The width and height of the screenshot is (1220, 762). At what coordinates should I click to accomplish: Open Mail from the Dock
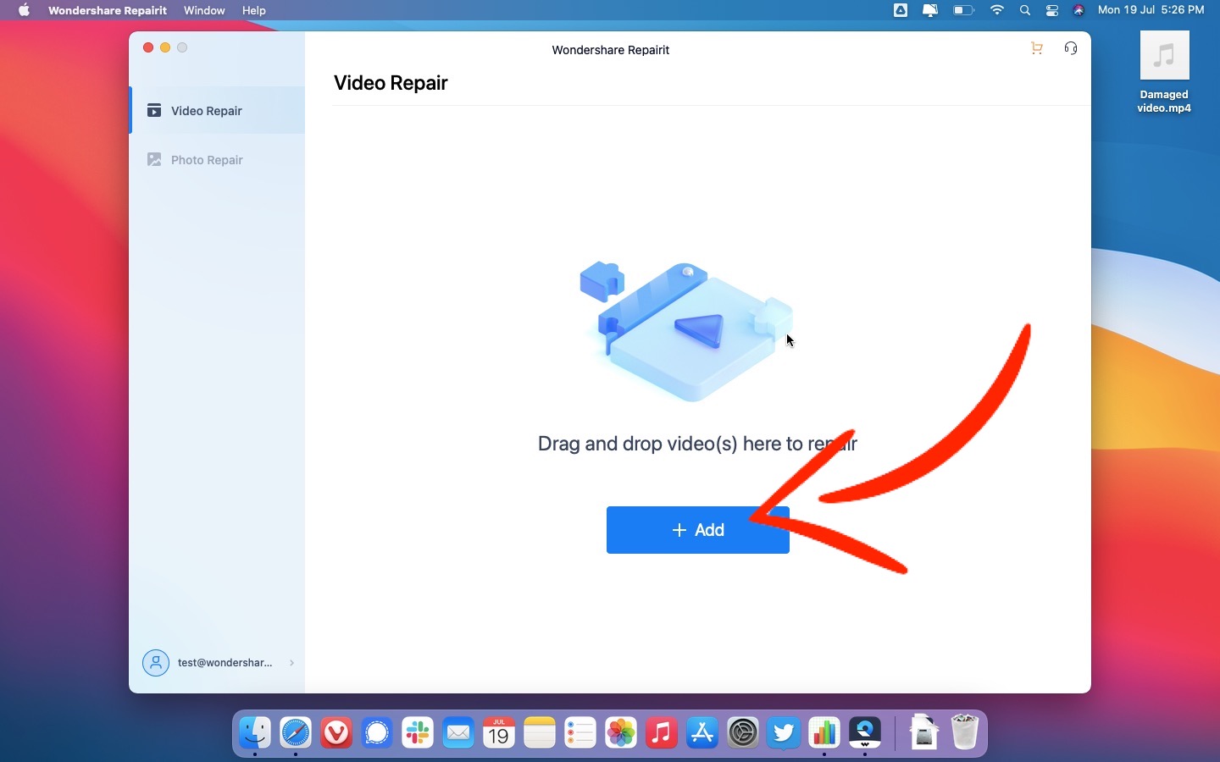(458, 732)
